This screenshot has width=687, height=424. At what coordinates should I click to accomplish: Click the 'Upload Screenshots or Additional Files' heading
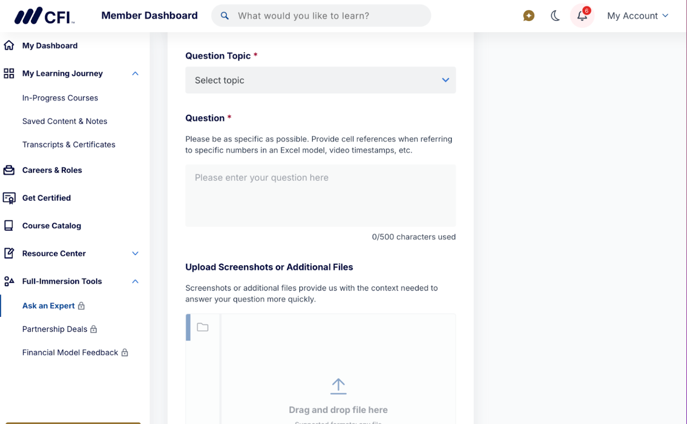pos(269,267)
